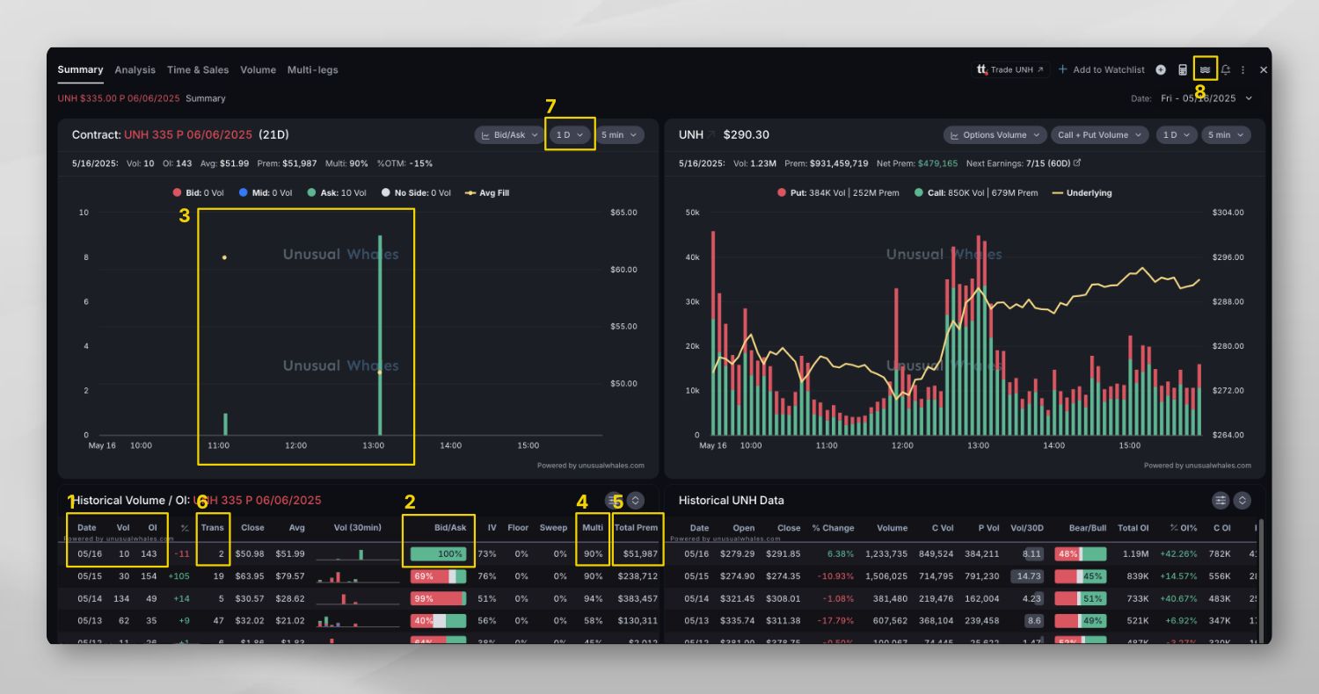Viewport: 1319px width, 694px height.
Task: Click the 48% Bear/Bull bar in the 05/16 row
Action: pyautogui.click(x=1080, y=554)
